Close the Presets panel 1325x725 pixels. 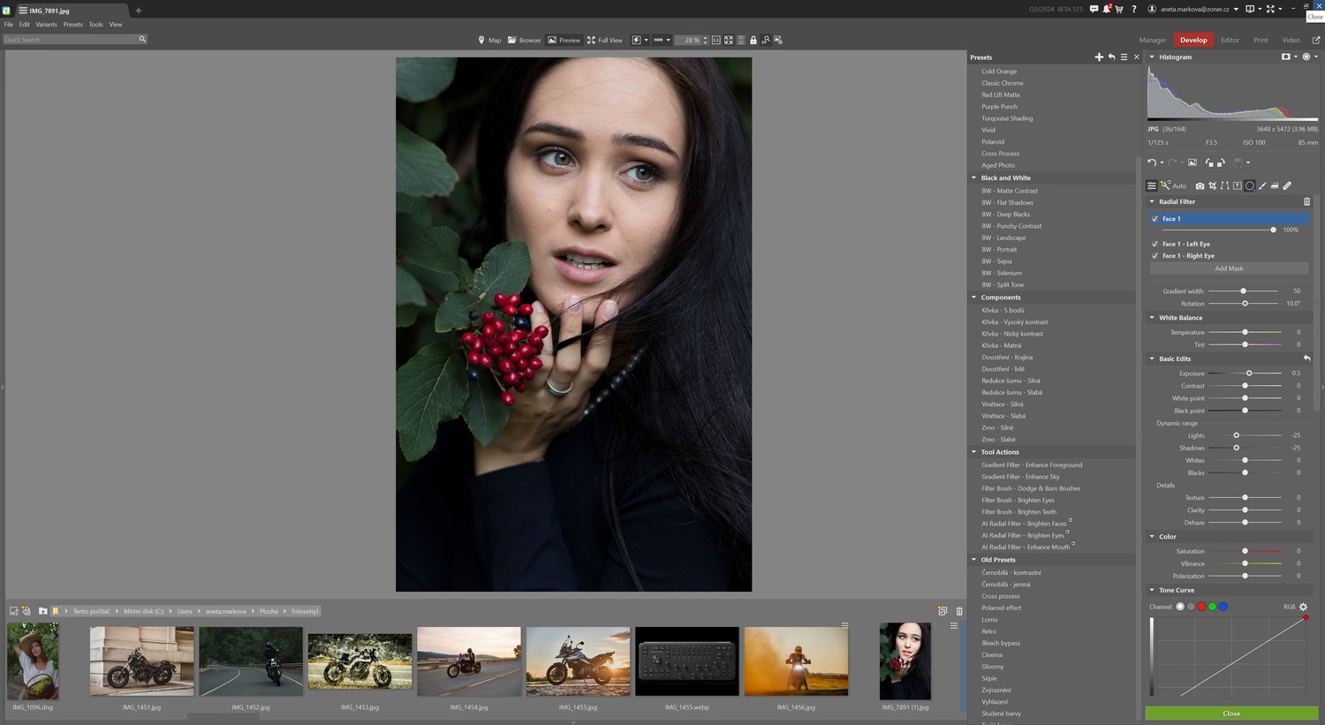pos(1136,57)
